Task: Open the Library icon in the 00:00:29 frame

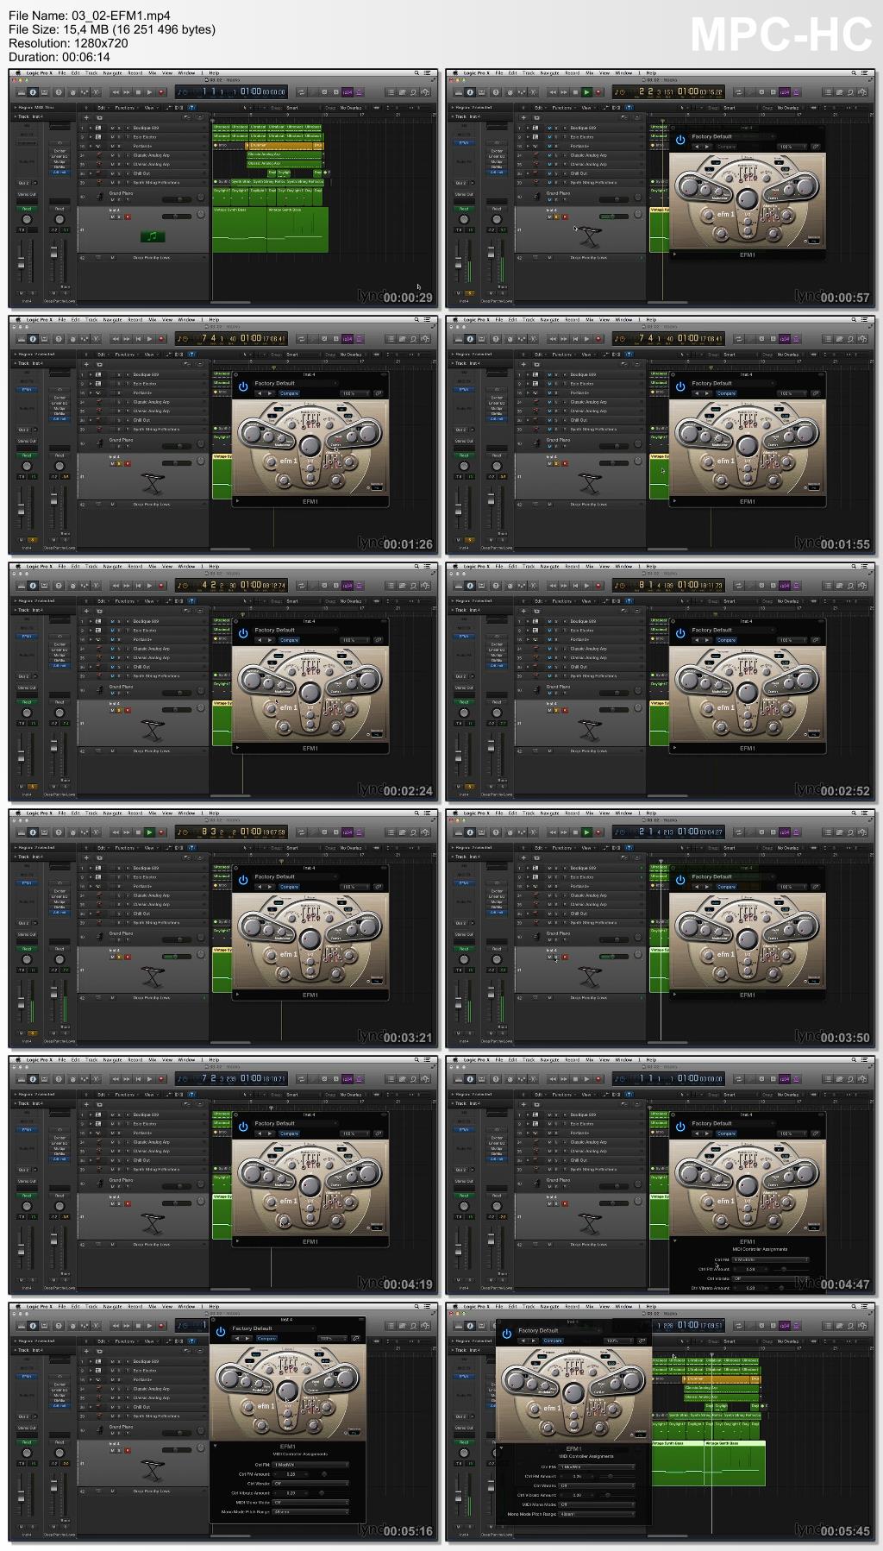Action: click(x=22, y=92)
